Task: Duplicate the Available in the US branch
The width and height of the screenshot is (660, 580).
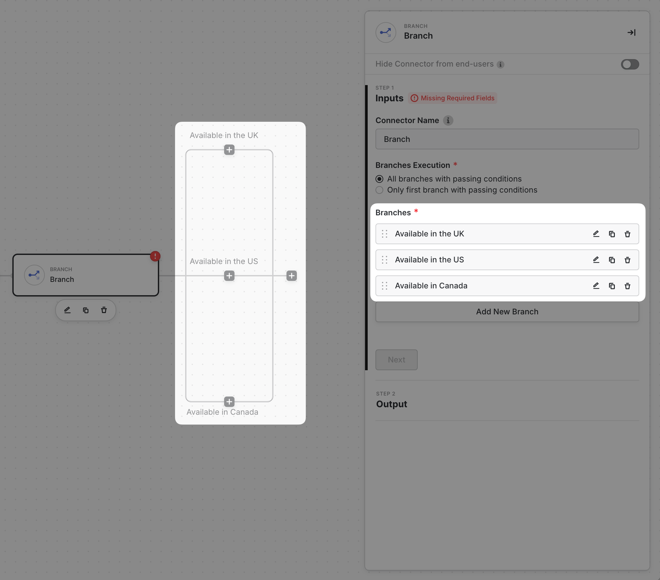Action: [612, 260]
